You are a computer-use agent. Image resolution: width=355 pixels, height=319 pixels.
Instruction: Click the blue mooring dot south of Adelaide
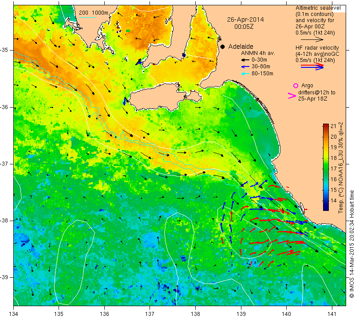184,55
